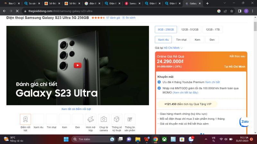The width and height of the screenshot is (257, 144).
Task: Open the Thông tin sản phẩm icon
Action: (130, 119)
